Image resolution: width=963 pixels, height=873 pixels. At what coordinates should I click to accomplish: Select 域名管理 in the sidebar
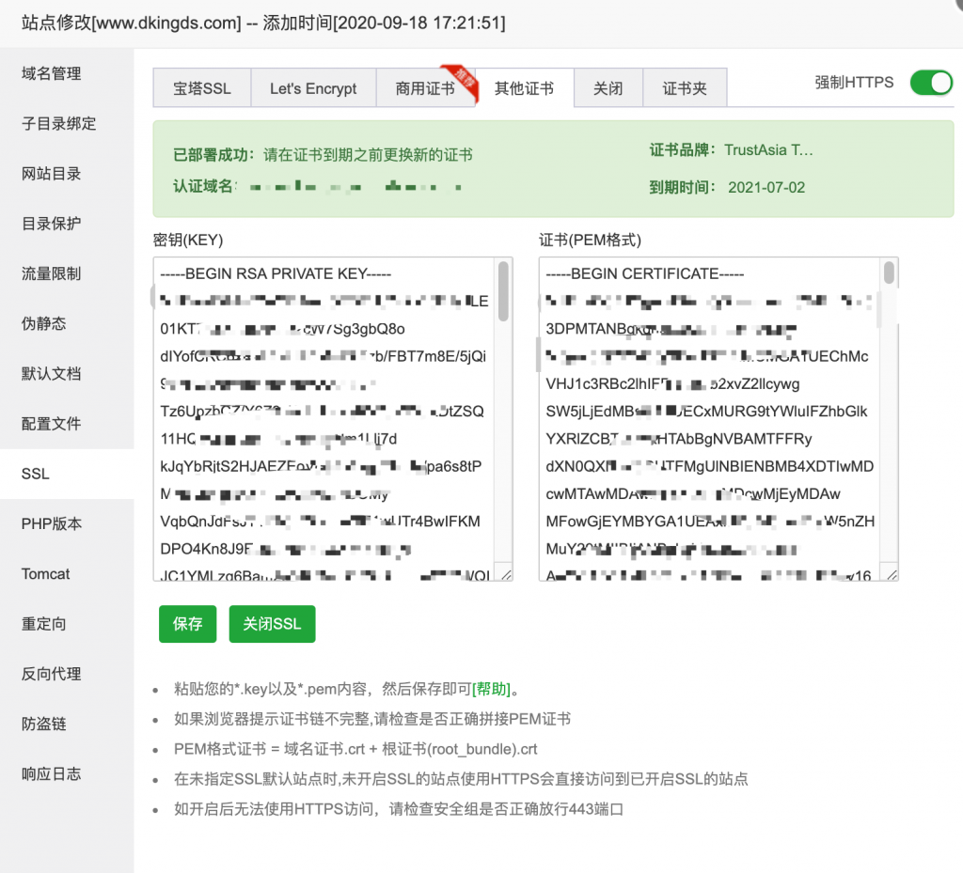coord(49,73)
